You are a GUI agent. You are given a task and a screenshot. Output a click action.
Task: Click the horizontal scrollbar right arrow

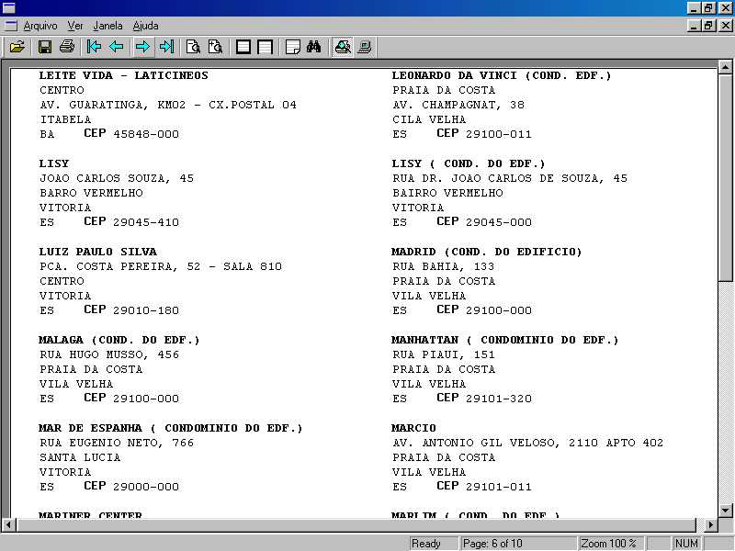click(x=710, y=524)
